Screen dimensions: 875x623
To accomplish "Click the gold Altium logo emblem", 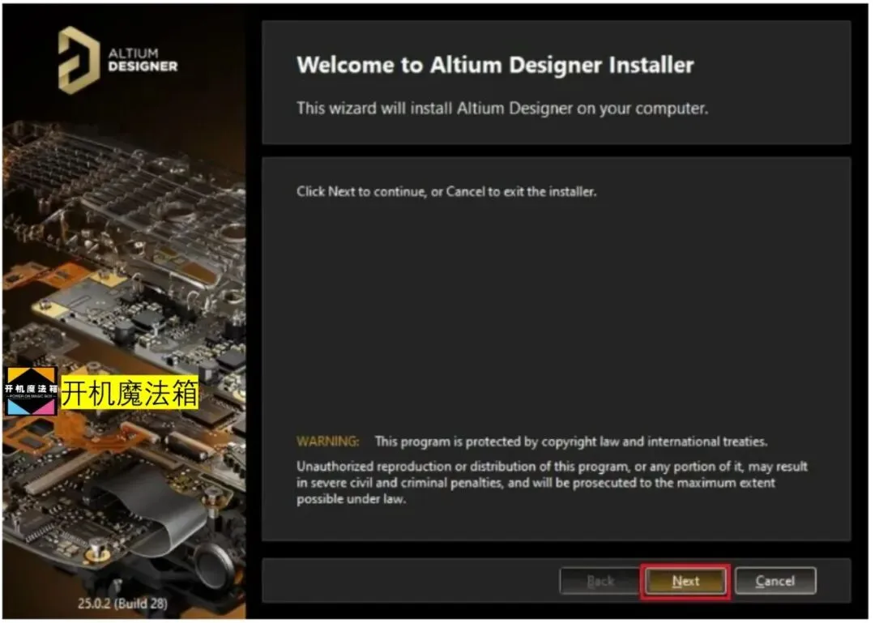I will tap(78, 60).
